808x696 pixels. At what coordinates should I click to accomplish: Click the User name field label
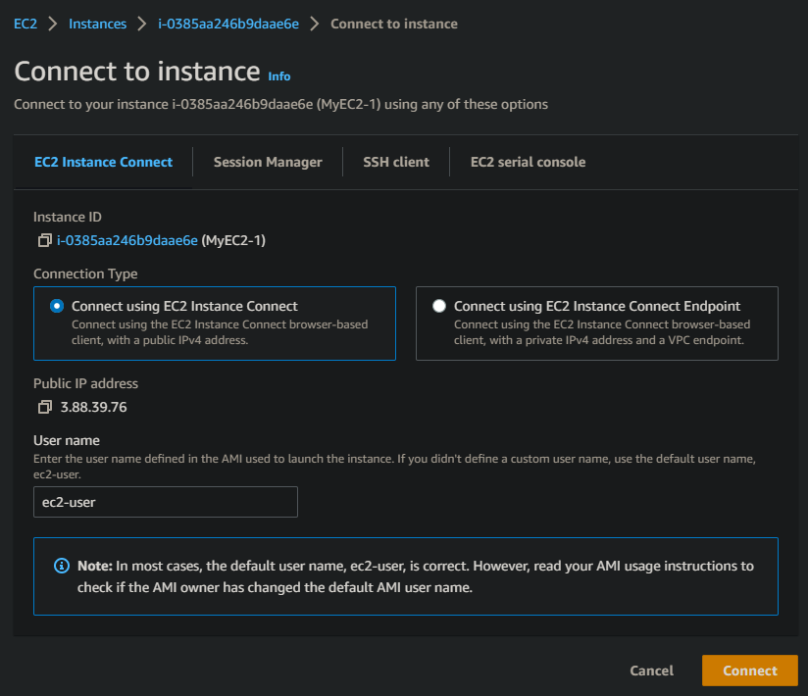point(67,440)
